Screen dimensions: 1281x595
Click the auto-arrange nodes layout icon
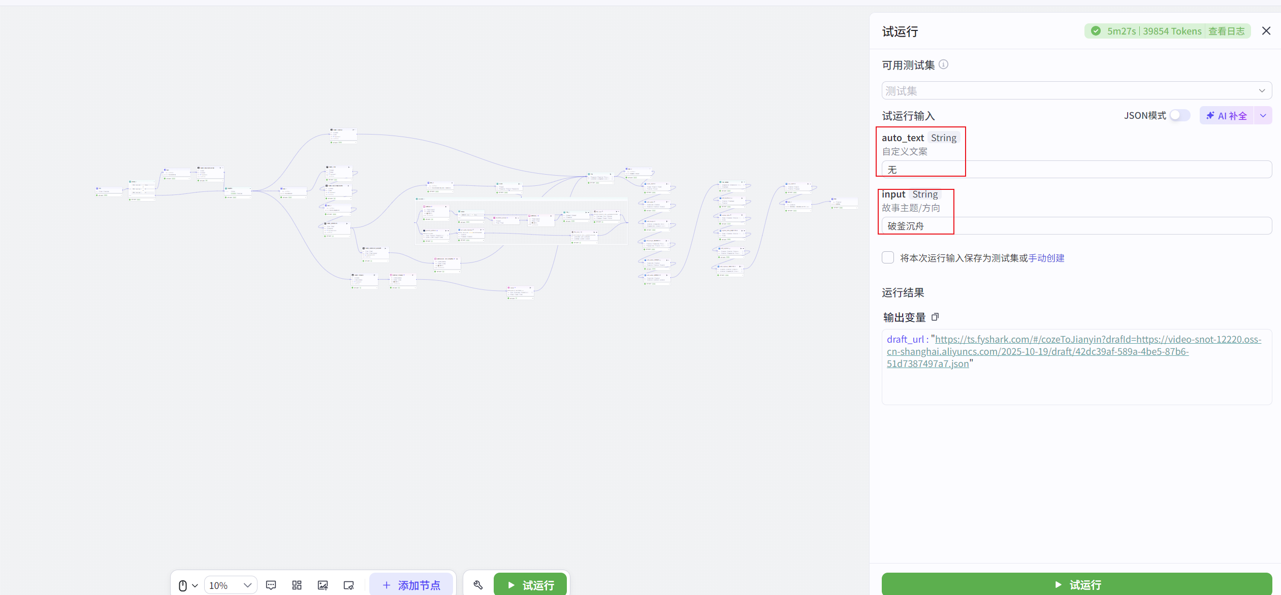click(x=297, y=585)
